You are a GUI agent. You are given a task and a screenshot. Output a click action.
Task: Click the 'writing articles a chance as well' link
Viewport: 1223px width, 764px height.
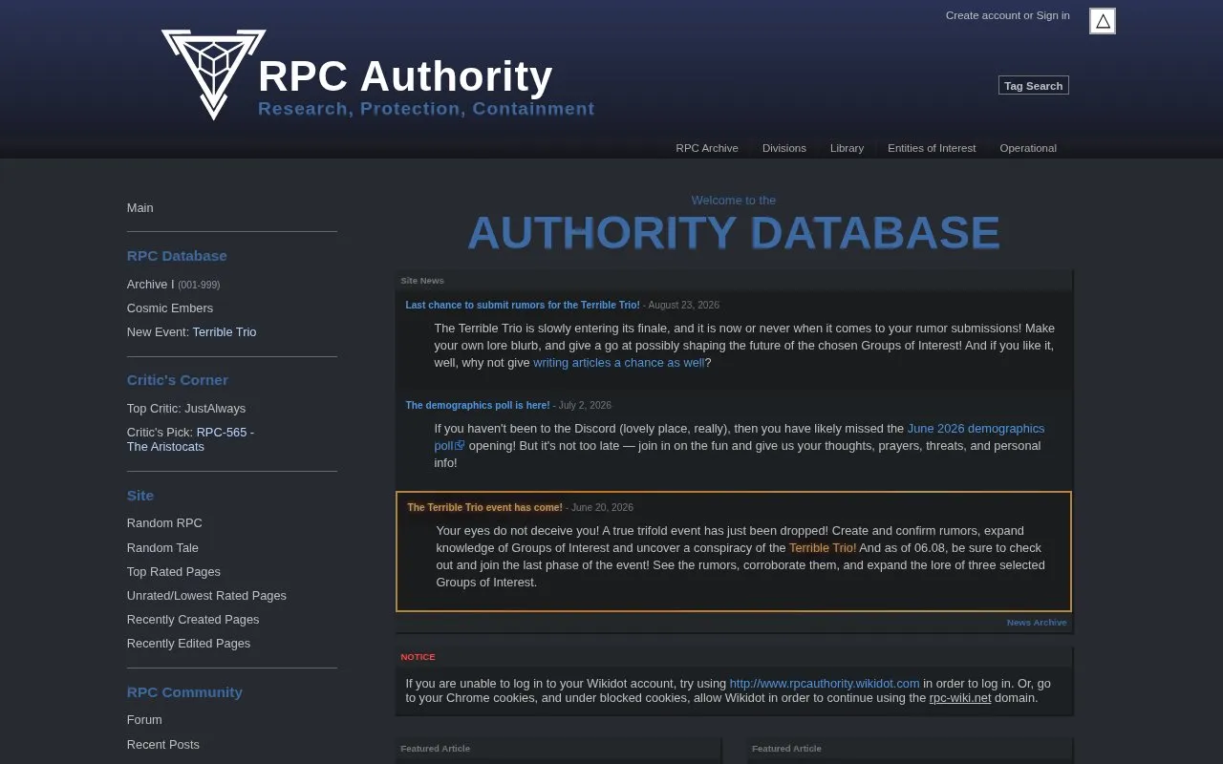click(619, 362)
